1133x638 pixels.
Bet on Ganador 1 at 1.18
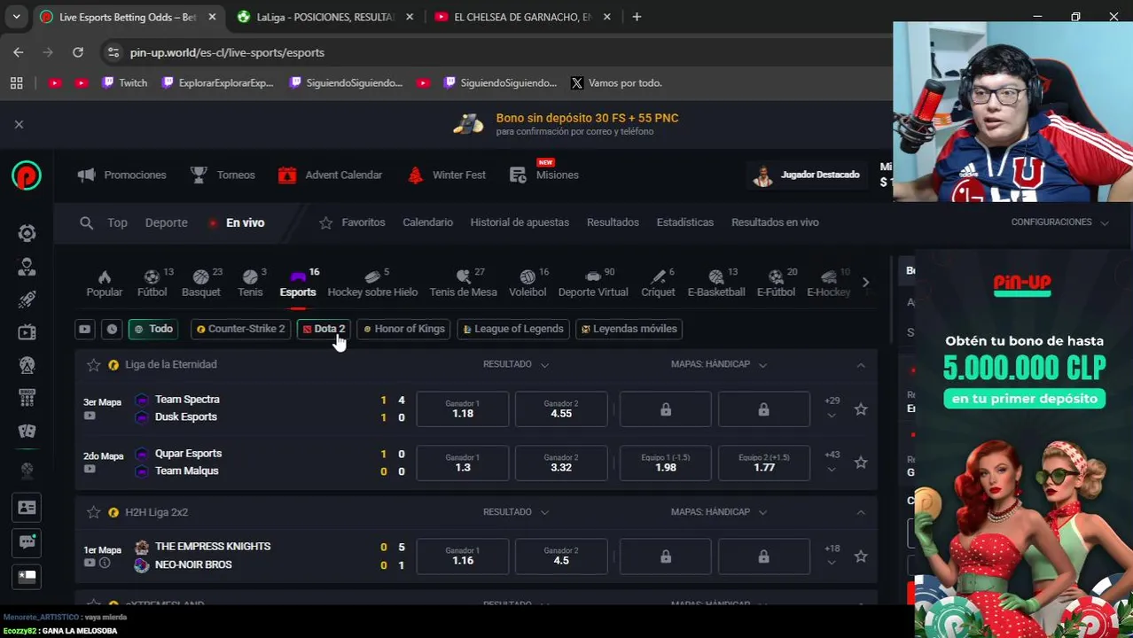click(x=463, y=408)
